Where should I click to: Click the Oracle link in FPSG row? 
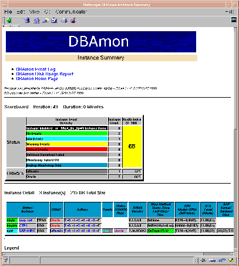[x=55, y=220]
